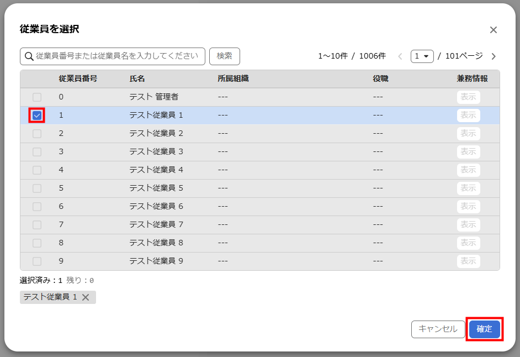
Task: Click the search magnifier icon
Action: (29, 56)
